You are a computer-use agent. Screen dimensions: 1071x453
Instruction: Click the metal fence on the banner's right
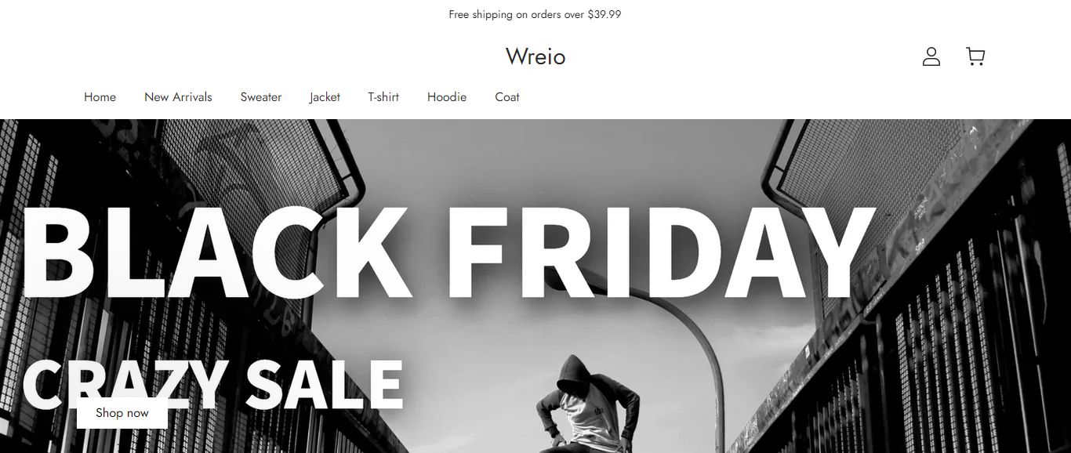click(x=941, y=345)
